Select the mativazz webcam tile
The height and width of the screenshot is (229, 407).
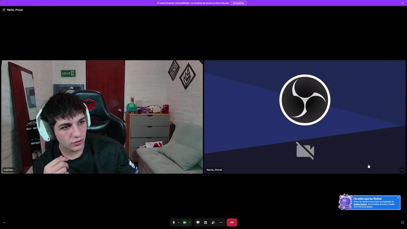102,117
